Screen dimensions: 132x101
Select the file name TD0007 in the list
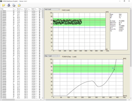4,21
